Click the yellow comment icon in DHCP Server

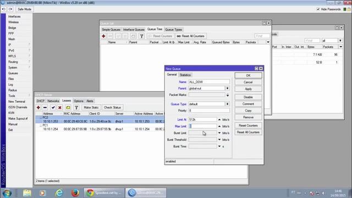(68, 108)
